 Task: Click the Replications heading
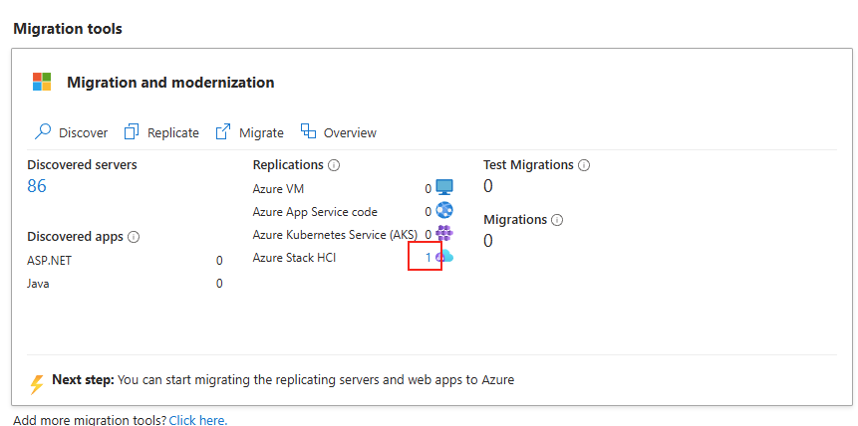tap(288, 164)
